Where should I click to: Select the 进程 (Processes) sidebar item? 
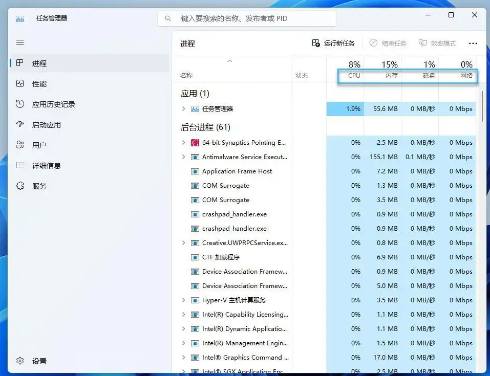tap(41, 63)
